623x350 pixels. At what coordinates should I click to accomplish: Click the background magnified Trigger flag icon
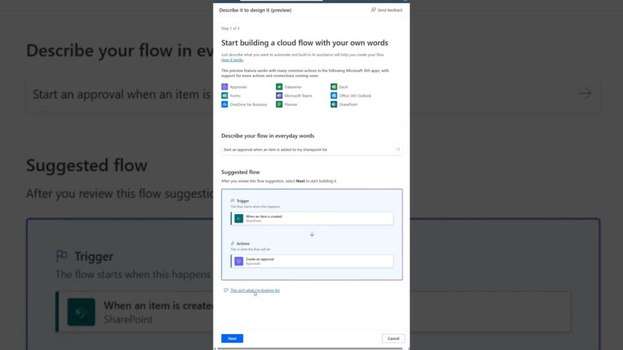click(62, 255)
